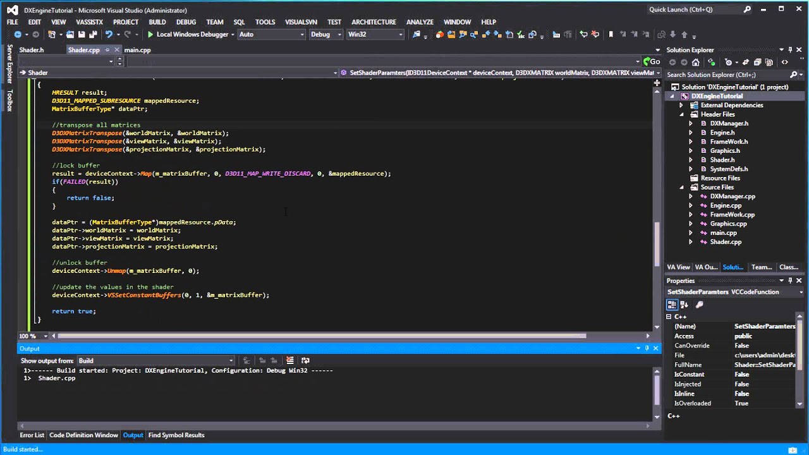Click the Properties Alphabetical sort icon
Image resolution: width=809 pixels, height=455 pixels.
pyautogui.click(x=684, y=305)
